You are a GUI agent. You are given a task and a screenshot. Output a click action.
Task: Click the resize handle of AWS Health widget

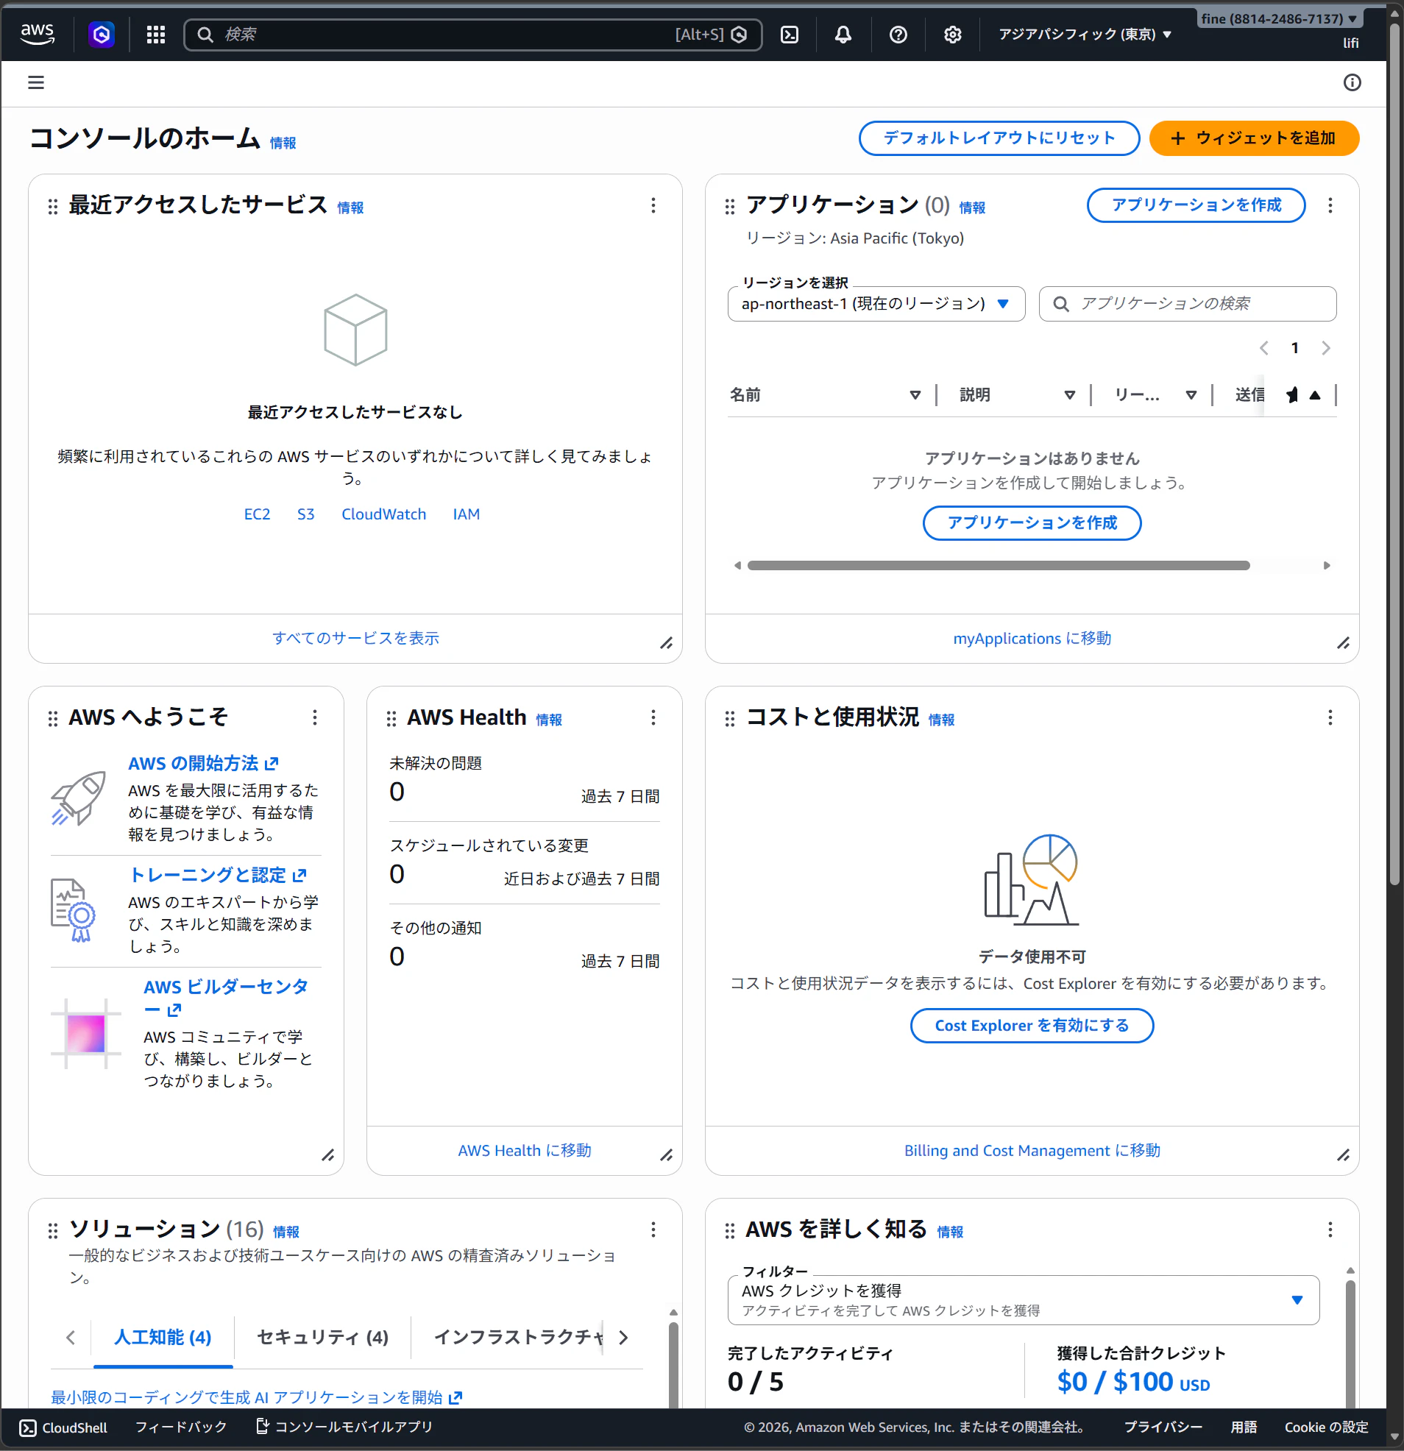(x=667, y=1155)
